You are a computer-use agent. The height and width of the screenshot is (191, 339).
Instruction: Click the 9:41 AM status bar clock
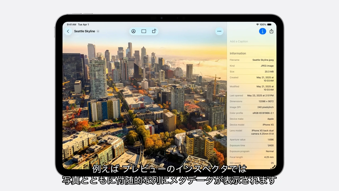tap(72, 25)
